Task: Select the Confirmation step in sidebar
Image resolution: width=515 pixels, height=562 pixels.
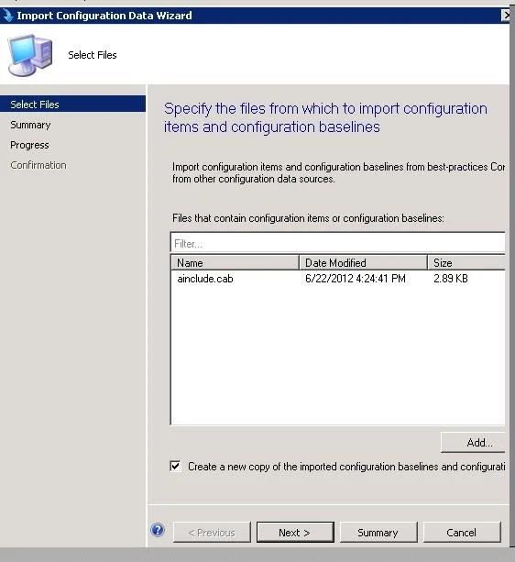Action: point(38,165)
